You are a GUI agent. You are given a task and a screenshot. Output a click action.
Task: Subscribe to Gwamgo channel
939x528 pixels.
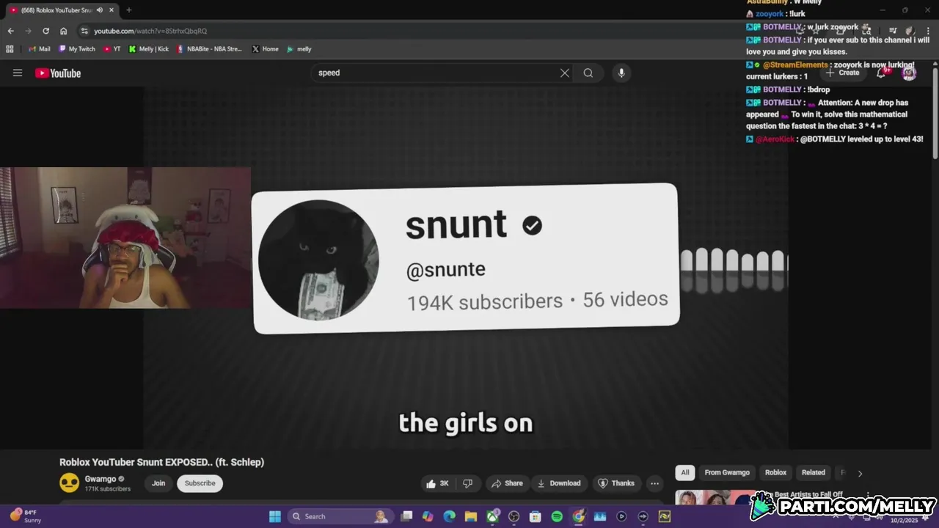pos(200,483)
